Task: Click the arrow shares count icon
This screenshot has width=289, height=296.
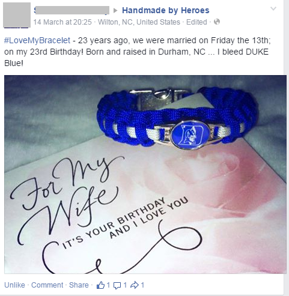Action: (135, 285)
